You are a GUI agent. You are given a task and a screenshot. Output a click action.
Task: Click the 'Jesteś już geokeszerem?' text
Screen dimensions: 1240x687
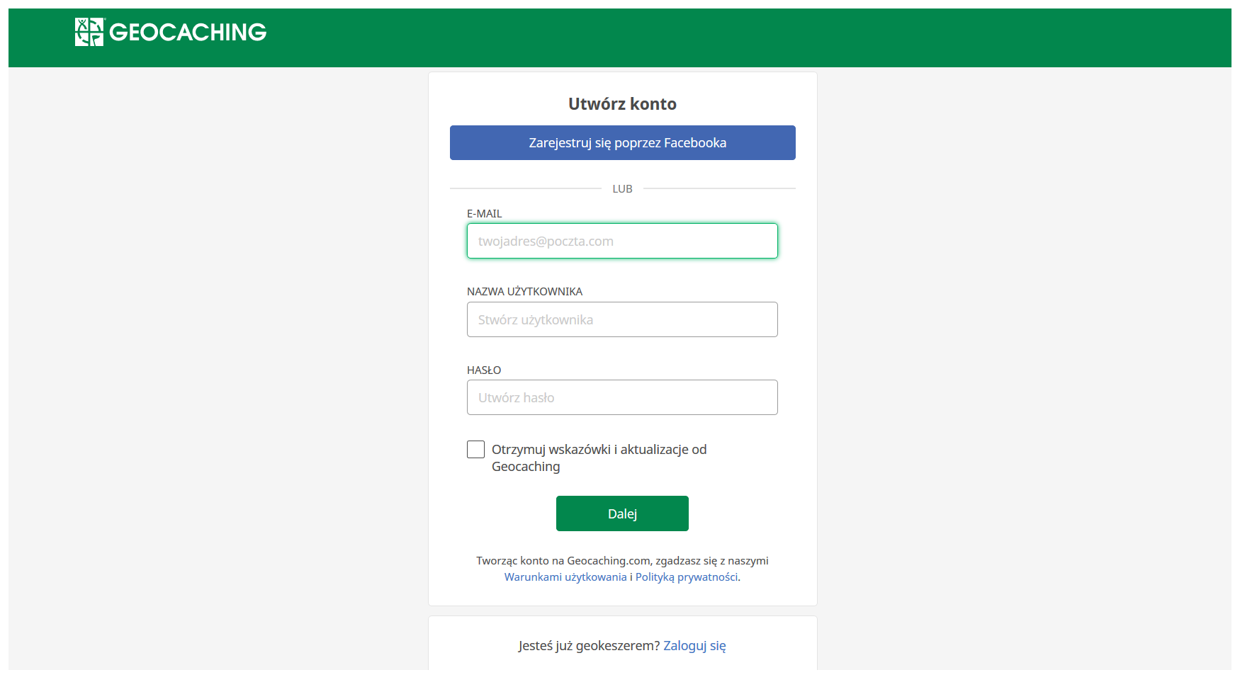pyautogui.click(x=589, y=646)
